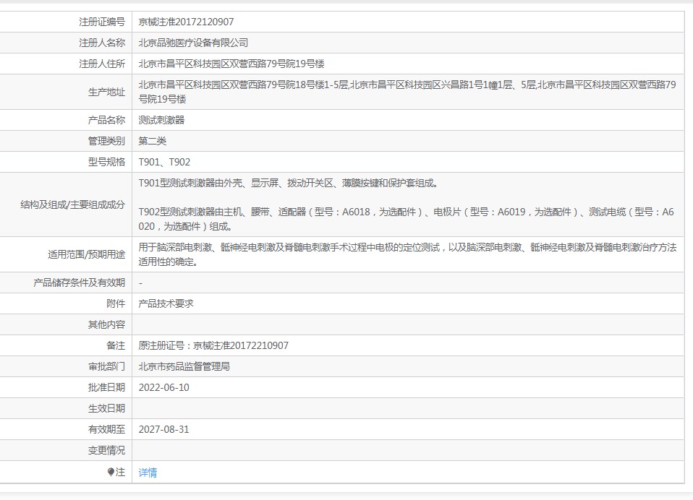The image size is (693, 500).
Task: Select approval date 2022-06-10
Action: point(164,387)
